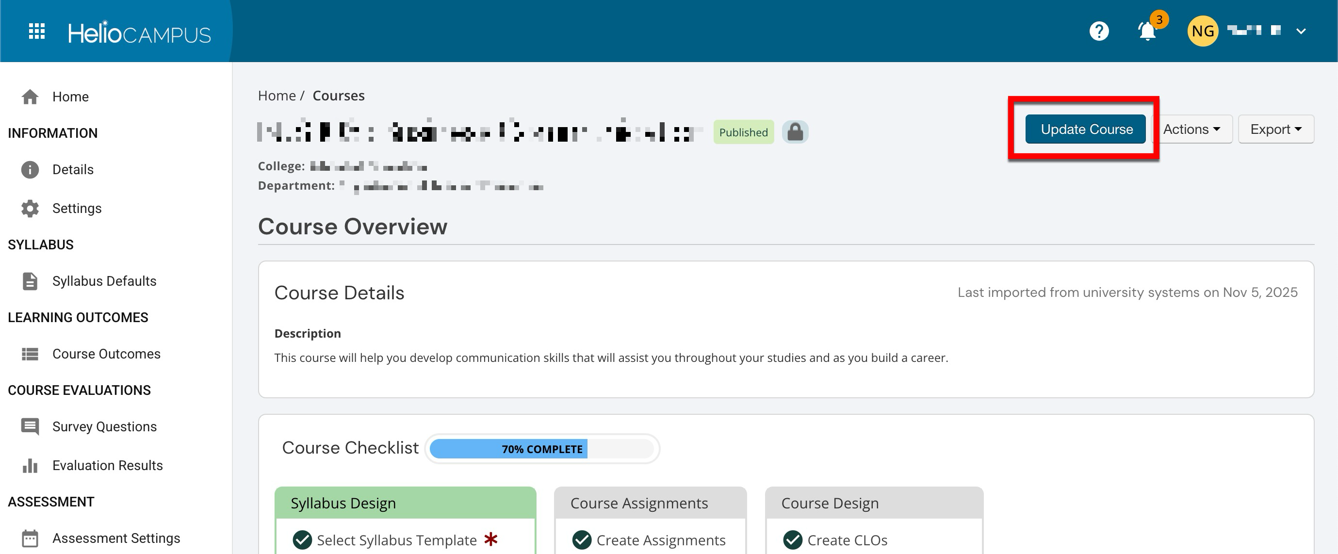This screenshot has width=1338, height=554.
Task: Click the 70% complete progress bar
Action: pyautogui.click(x=542, y=449)
